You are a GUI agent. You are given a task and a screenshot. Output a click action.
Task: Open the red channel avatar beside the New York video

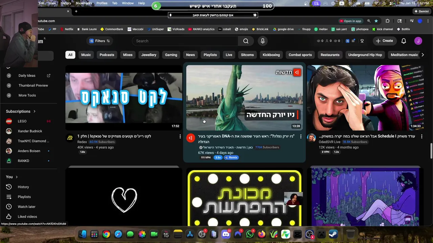(190, 138)
